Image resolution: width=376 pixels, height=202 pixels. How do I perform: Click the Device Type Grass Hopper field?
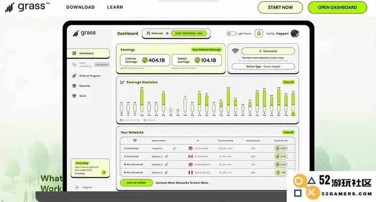coord(263,67)
